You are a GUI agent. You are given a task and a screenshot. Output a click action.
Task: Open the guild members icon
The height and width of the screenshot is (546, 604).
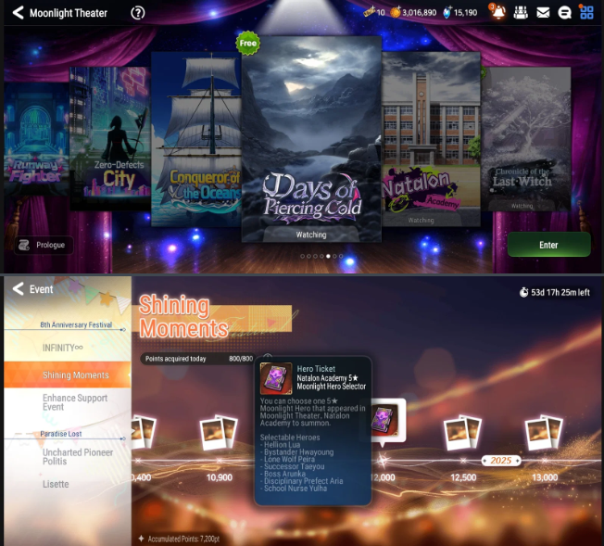pyautogui.click(x=521, y=13)
